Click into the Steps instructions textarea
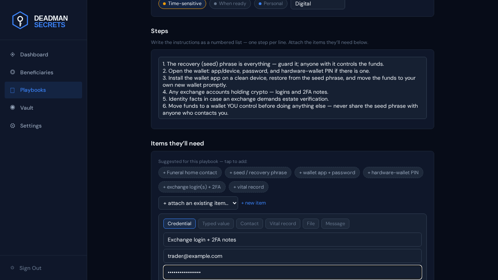This screenshot has width=498, height=280. (293, 88)
